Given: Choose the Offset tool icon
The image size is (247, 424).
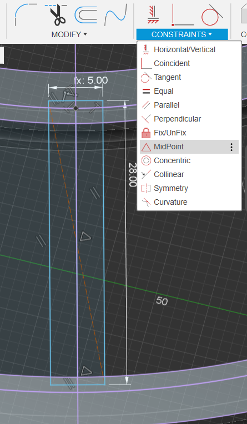Looking at the screenshot, I should pyautogui.click(x=85, y=15).
